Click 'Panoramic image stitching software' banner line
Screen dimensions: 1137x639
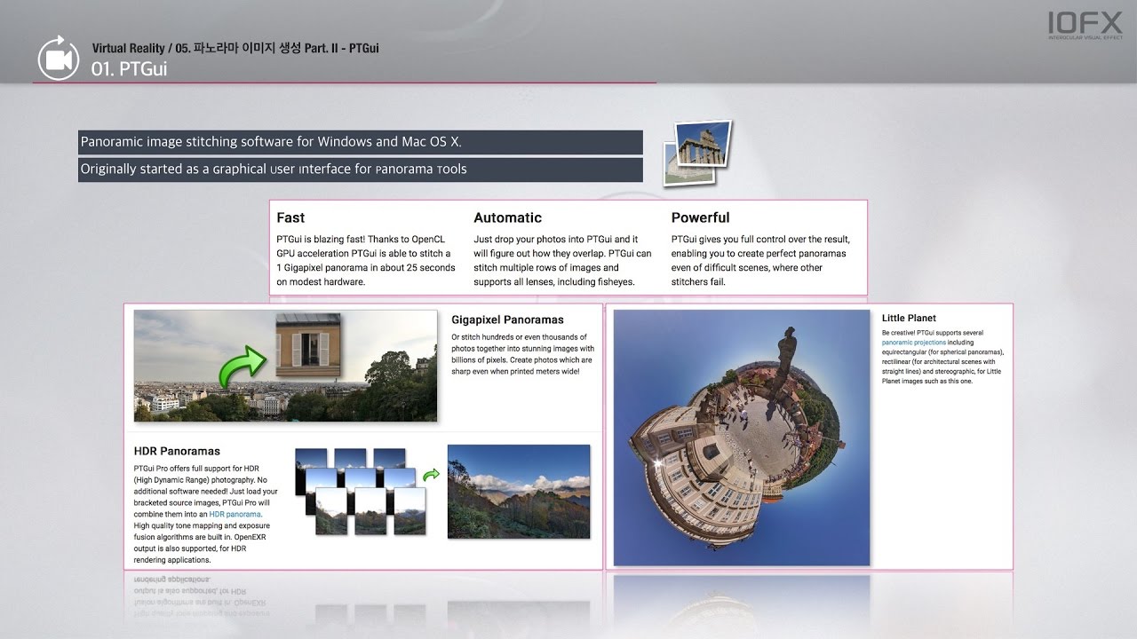(x=360, y=142)
